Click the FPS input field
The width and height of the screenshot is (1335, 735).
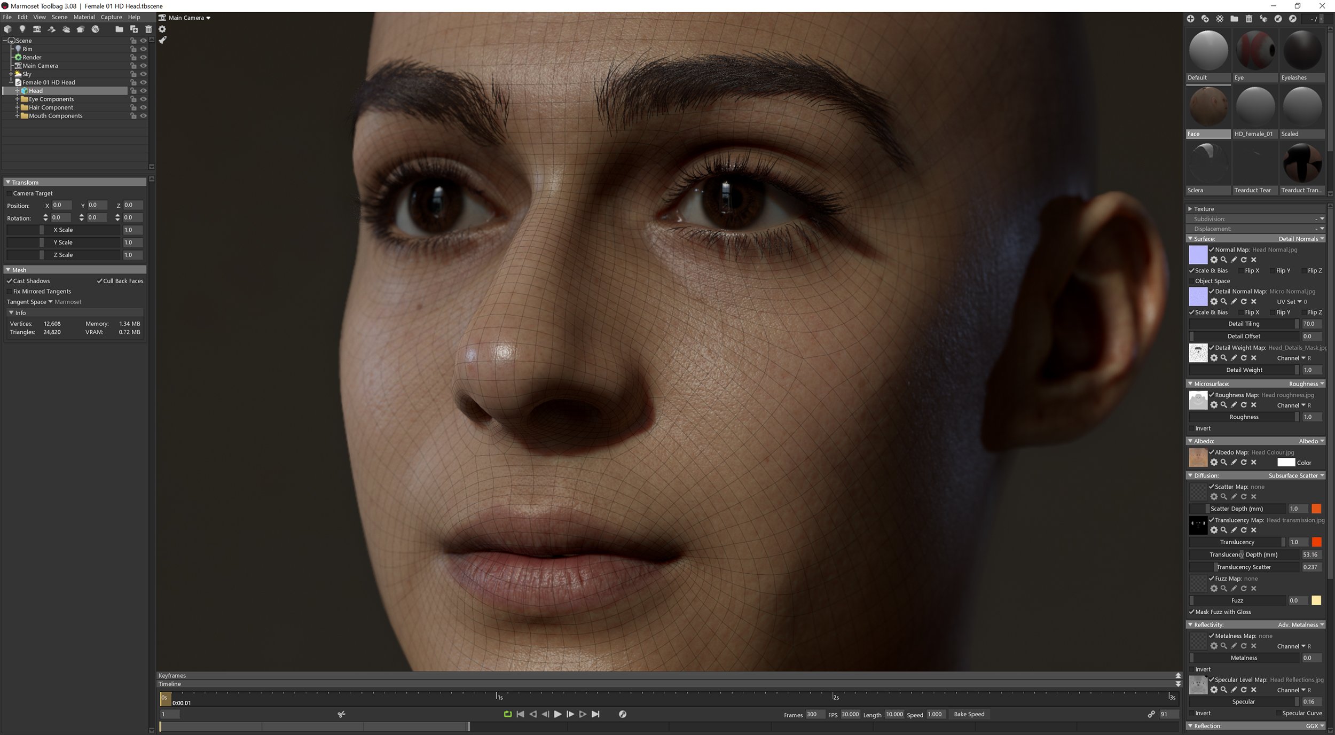850,714
